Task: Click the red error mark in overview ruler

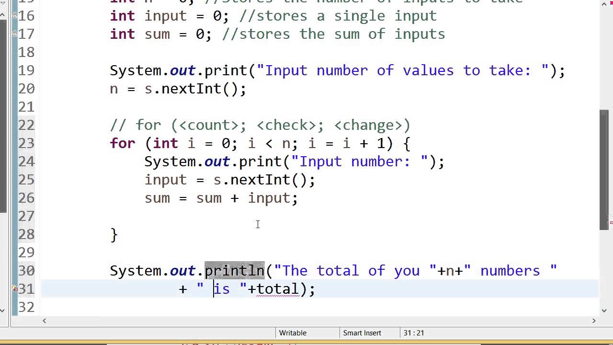Action: pos(611,223)
